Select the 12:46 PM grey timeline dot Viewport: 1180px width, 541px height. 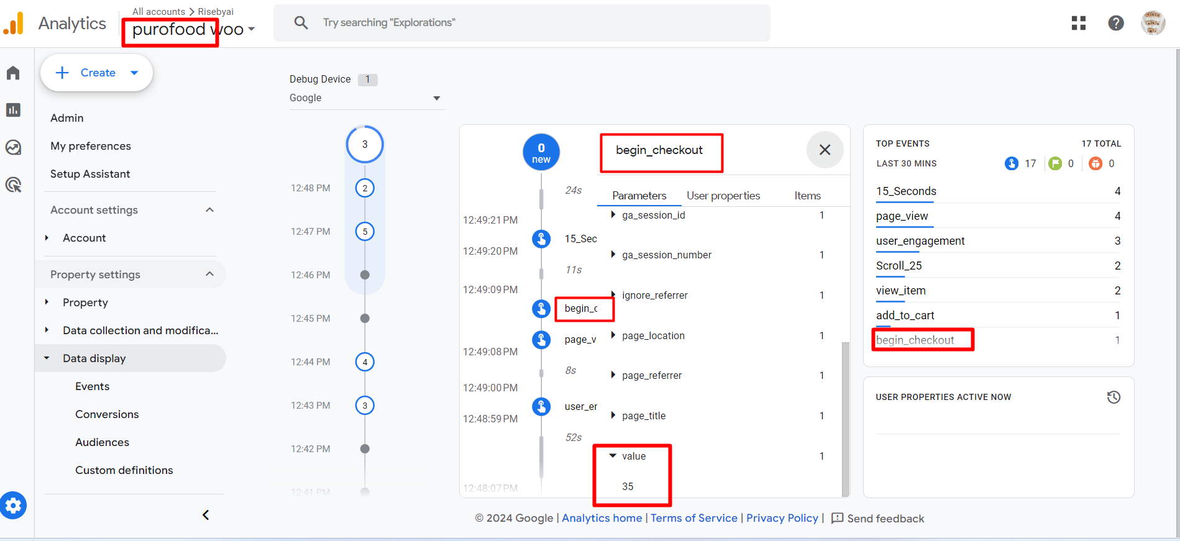click(x=365, y=275)
